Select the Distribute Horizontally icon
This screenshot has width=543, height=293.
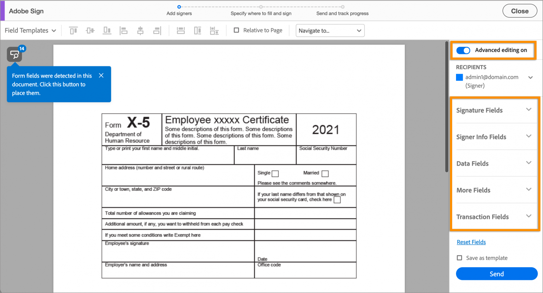click(x=181, y=30)
